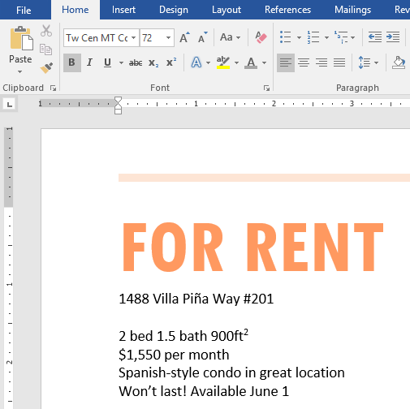The width and height of the screenshot is (410, 409).
Task: Click the Increase Font Size icon
Action: (185, 37)
